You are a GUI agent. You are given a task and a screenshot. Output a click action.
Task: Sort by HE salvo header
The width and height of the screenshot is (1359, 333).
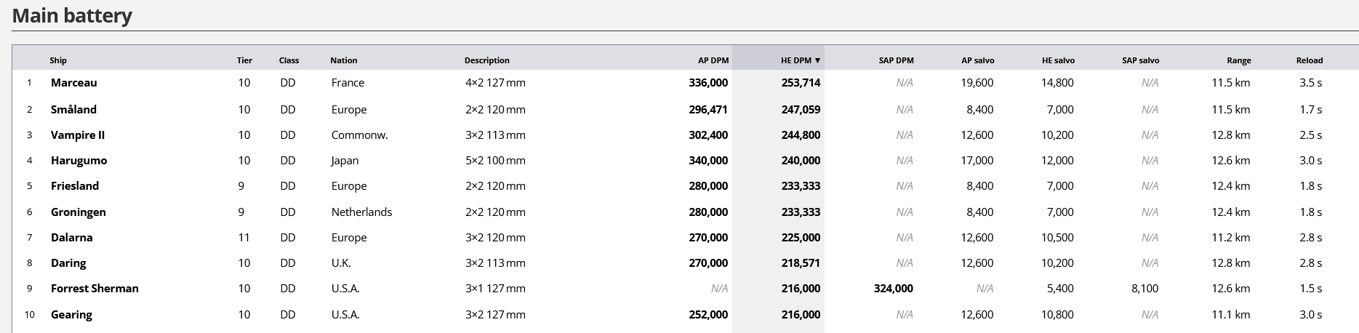click(1057, 60)
